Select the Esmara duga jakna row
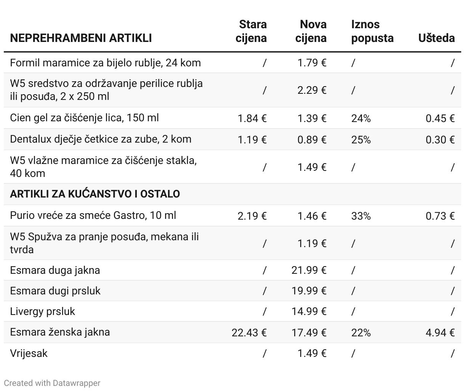 click(x=232, y=270)
